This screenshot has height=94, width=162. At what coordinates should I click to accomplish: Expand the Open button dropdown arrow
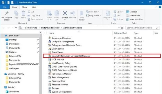(123, 12)
